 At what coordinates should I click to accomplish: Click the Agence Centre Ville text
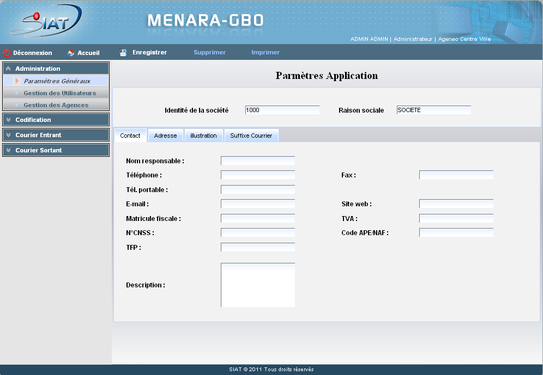464,39
